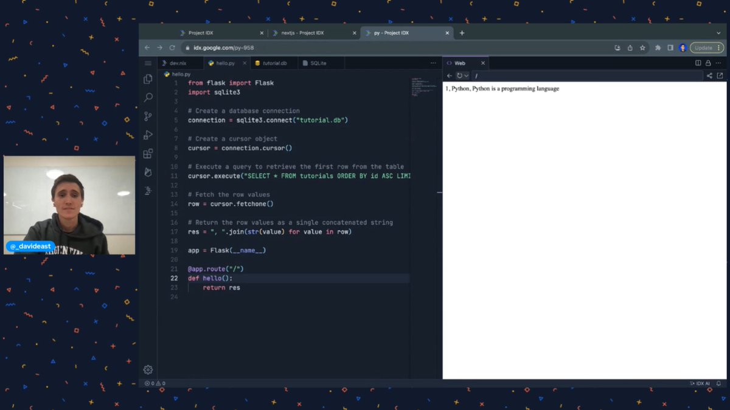Open the Chrome extensions puzzle icon

click(x=658, y=48)
